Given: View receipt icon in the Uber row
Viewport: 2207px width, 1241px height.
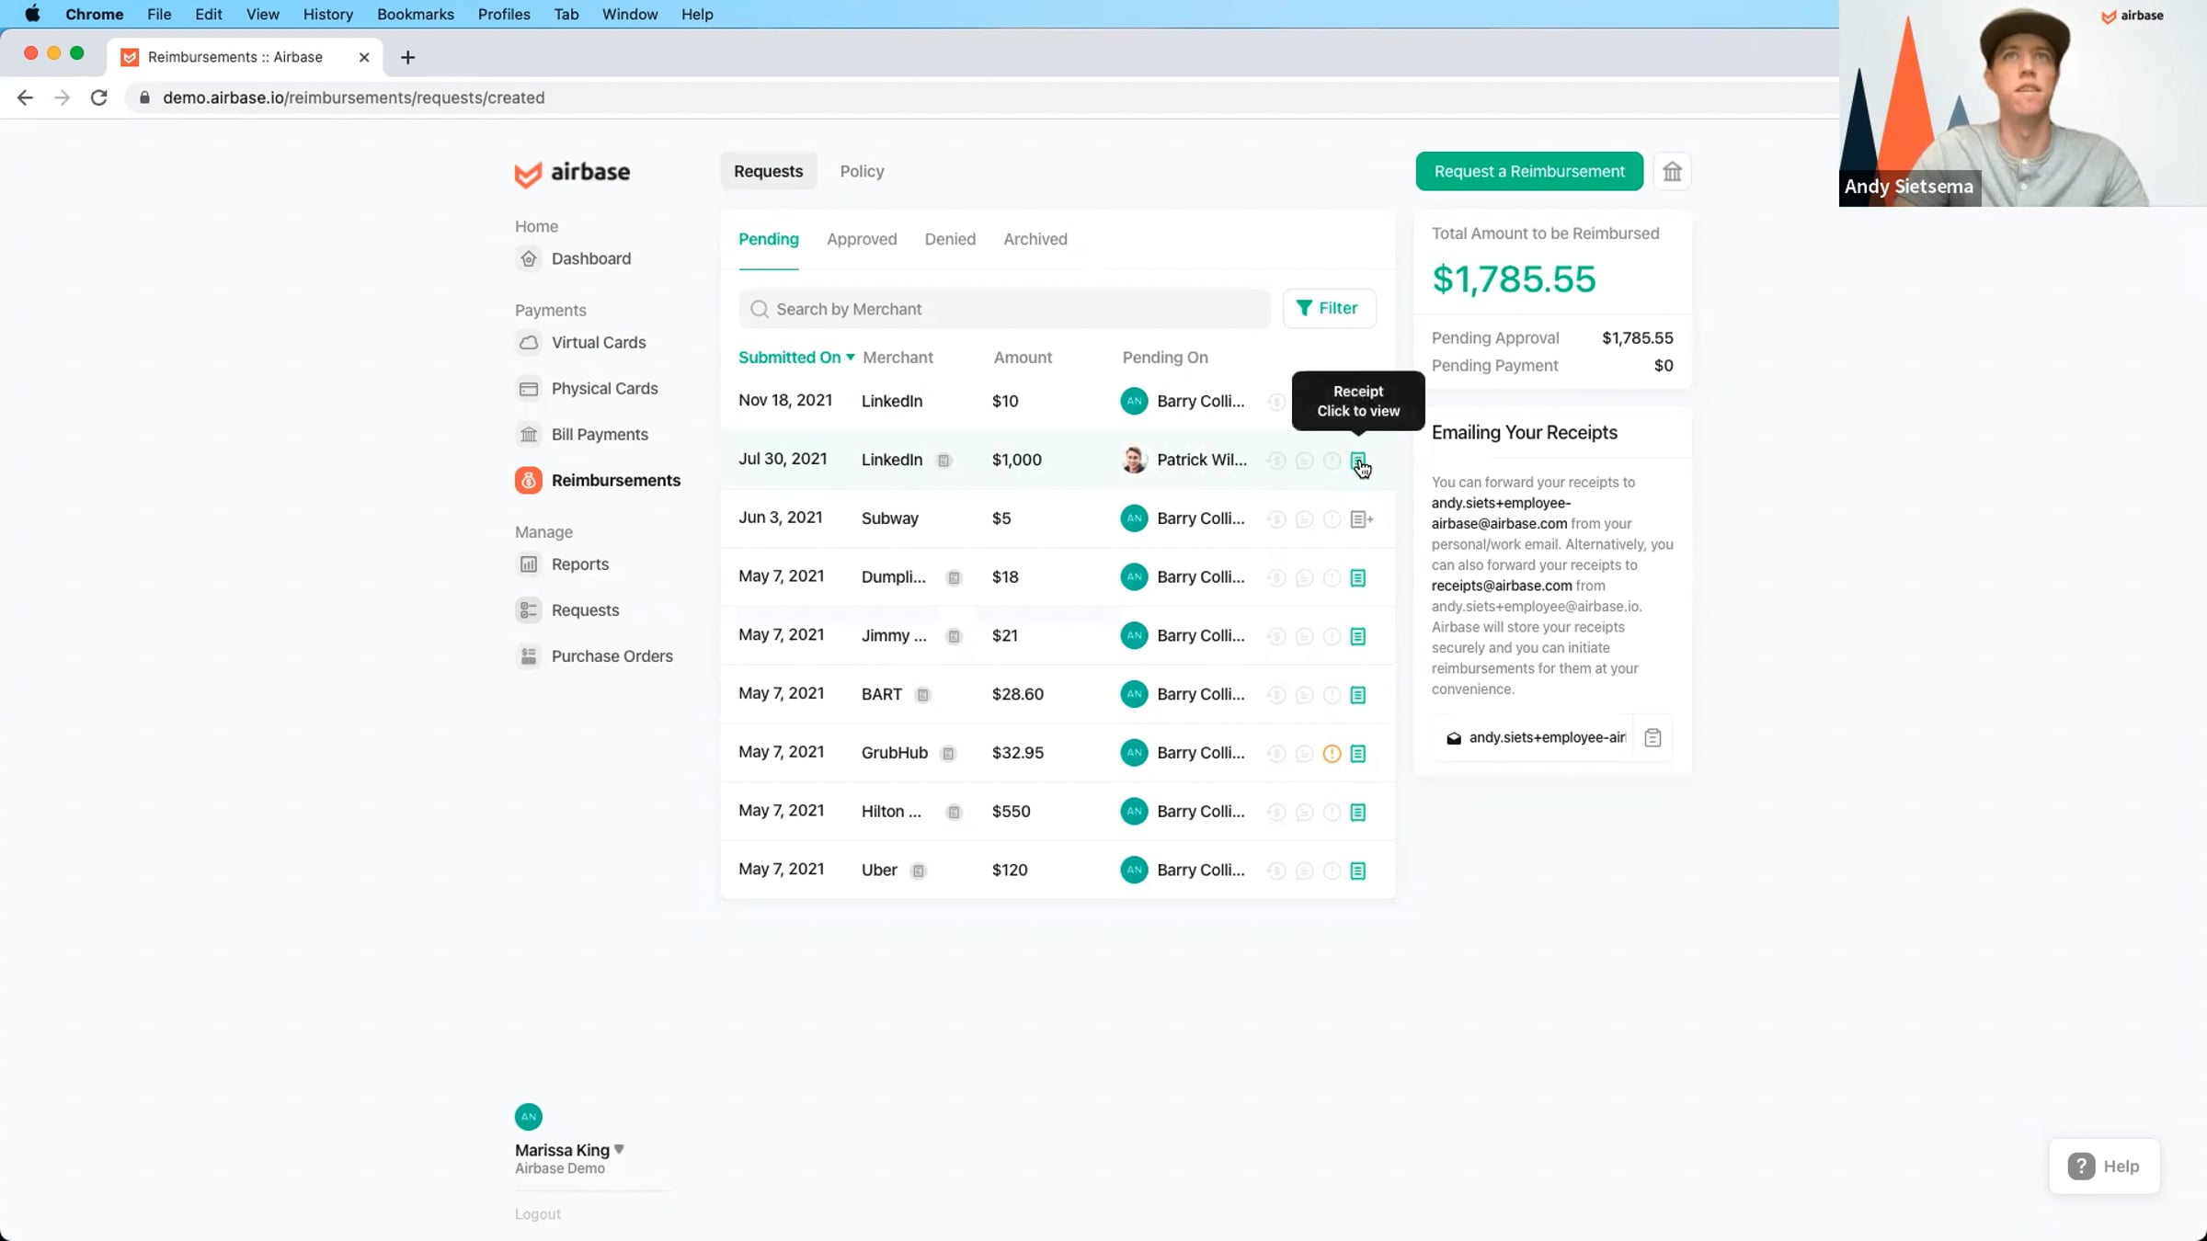Looking at the screenshot, I should 1358,871.
